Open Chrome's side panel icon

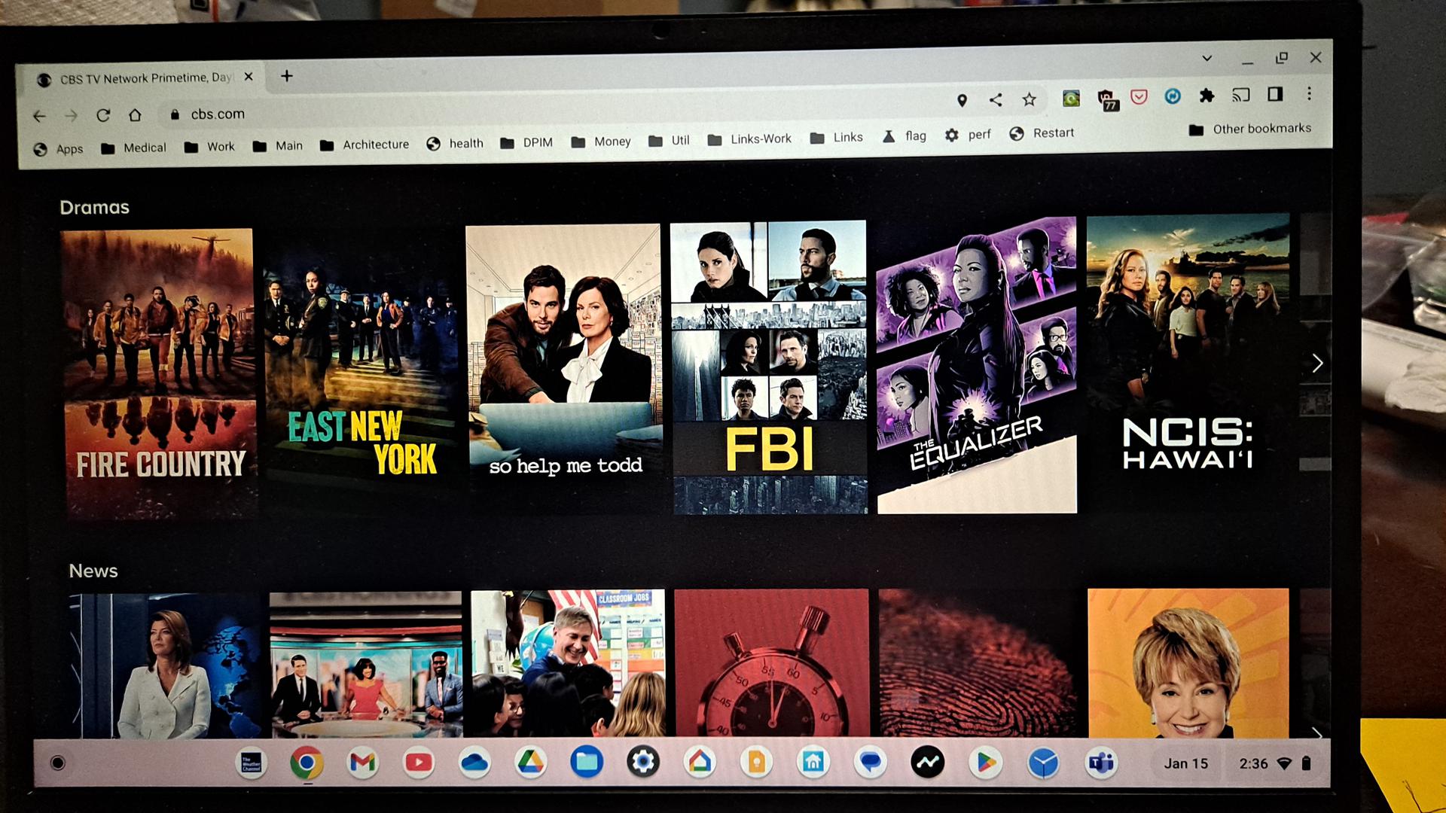[1274, 95]
